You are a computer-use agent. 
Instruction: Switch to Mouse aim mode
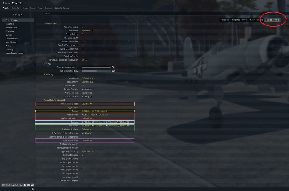pos(225,20)
